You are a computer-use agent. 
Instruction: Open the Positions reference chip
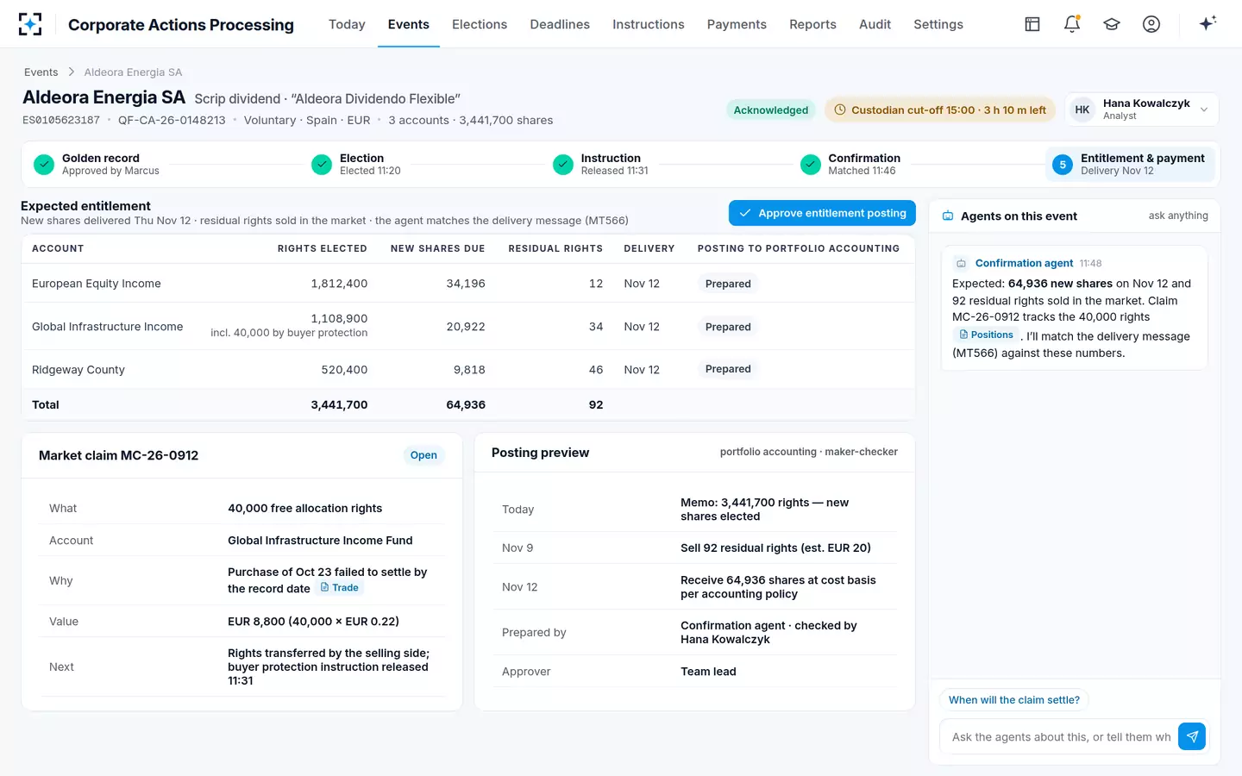coord(986,335)
